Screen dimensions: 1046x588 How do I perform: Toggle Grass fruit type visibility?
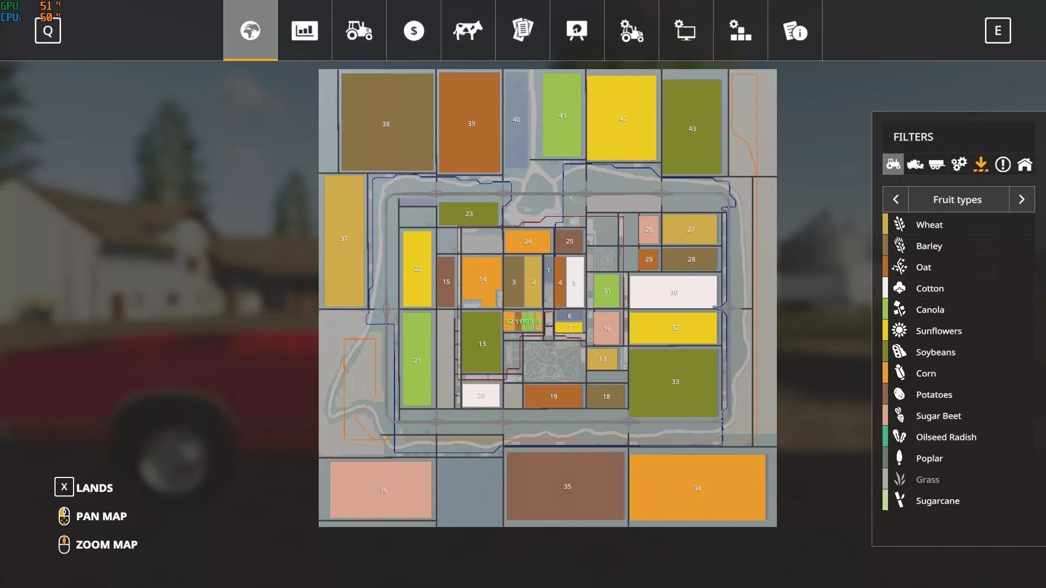point(927,479)
